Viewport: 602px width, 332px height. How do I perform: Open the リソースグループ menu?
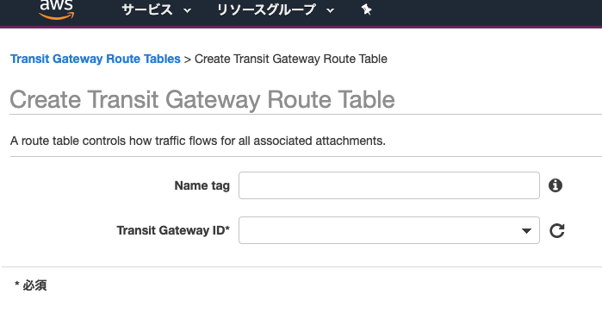pyautogui.click(x=266, y=10)
